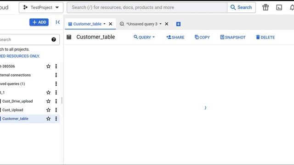This screenshot has width=294, height=165.
Task: Open the explorer search help icon
Action: click(54, 39)
